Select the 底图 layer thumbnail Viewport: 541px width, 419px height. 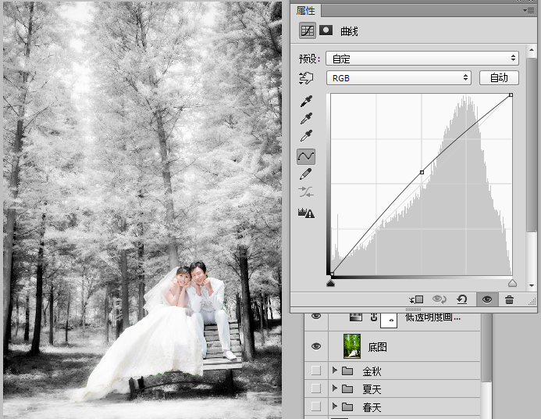click(x=352, y=346)
